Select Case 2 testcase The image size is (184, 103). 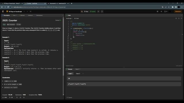78,74
